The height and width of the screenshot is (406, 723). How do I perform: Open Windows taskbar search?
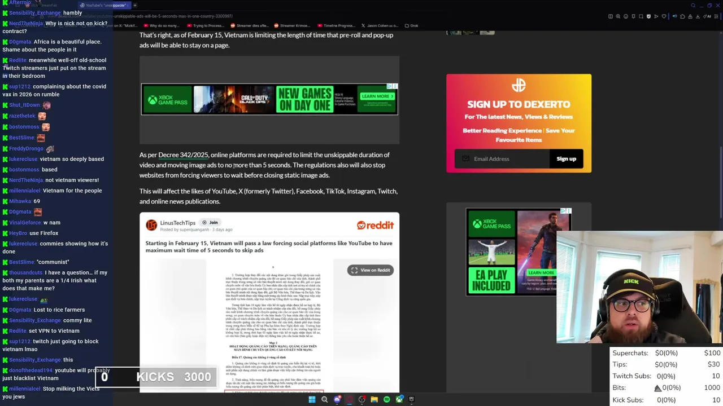[324, 399]
